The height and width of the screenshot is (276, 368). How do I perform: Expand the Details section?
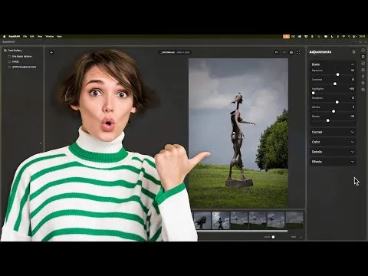pos(333,152)
